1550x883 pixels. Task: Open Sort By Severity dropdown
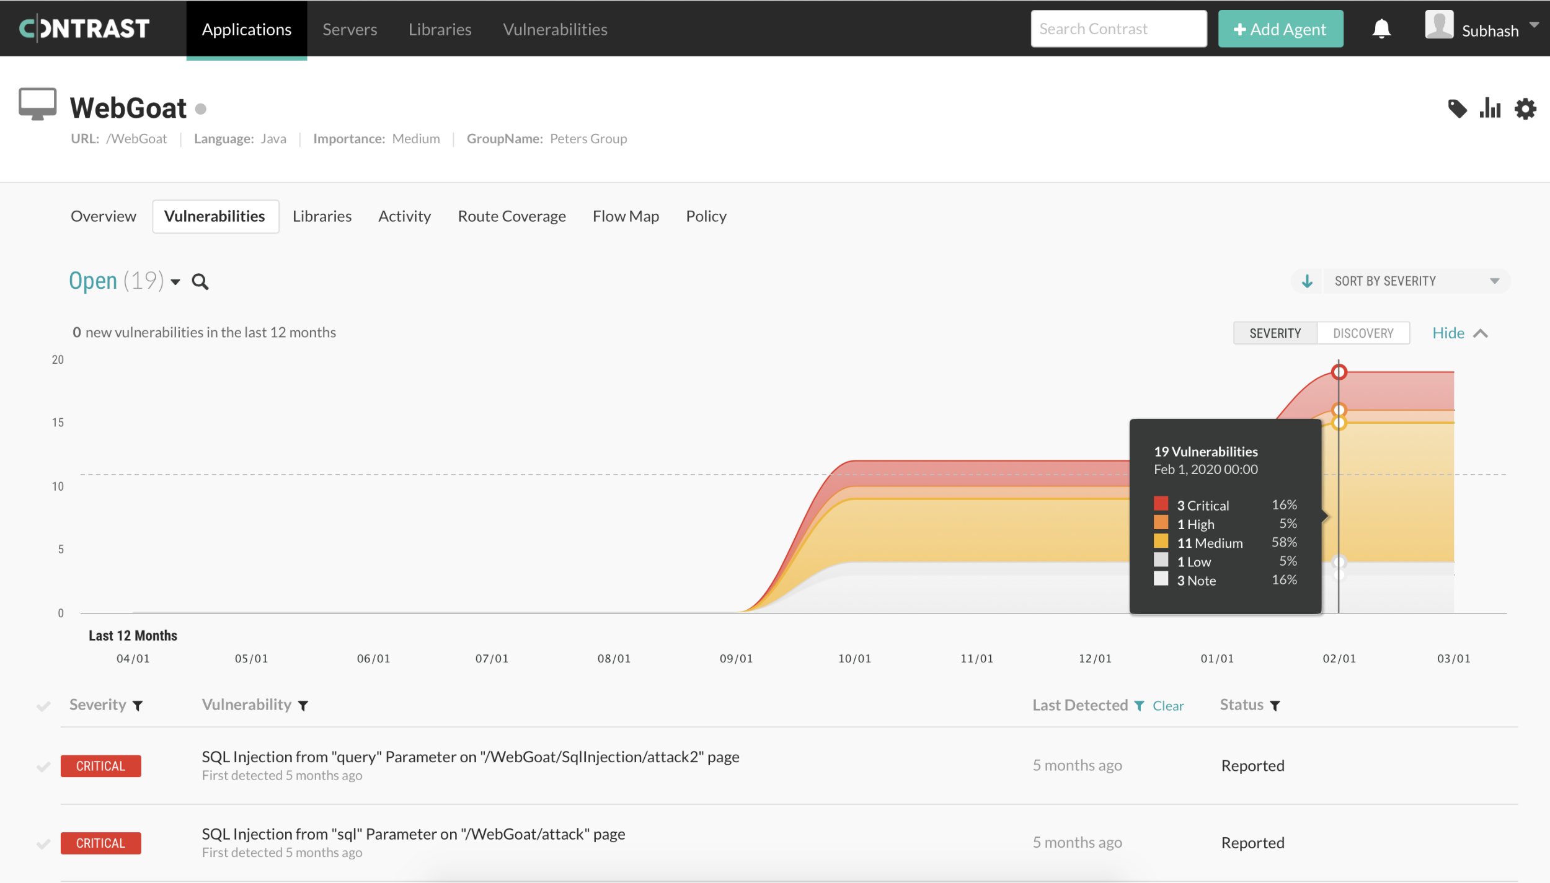(x=1416, y=281)
